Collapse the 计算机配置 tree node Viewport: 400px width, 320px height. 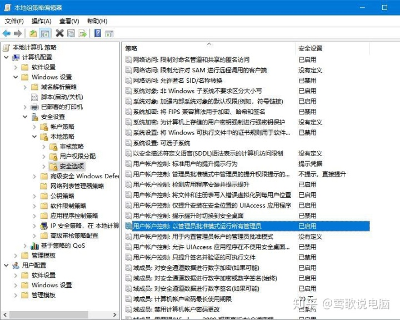click(x=6, y=57)
